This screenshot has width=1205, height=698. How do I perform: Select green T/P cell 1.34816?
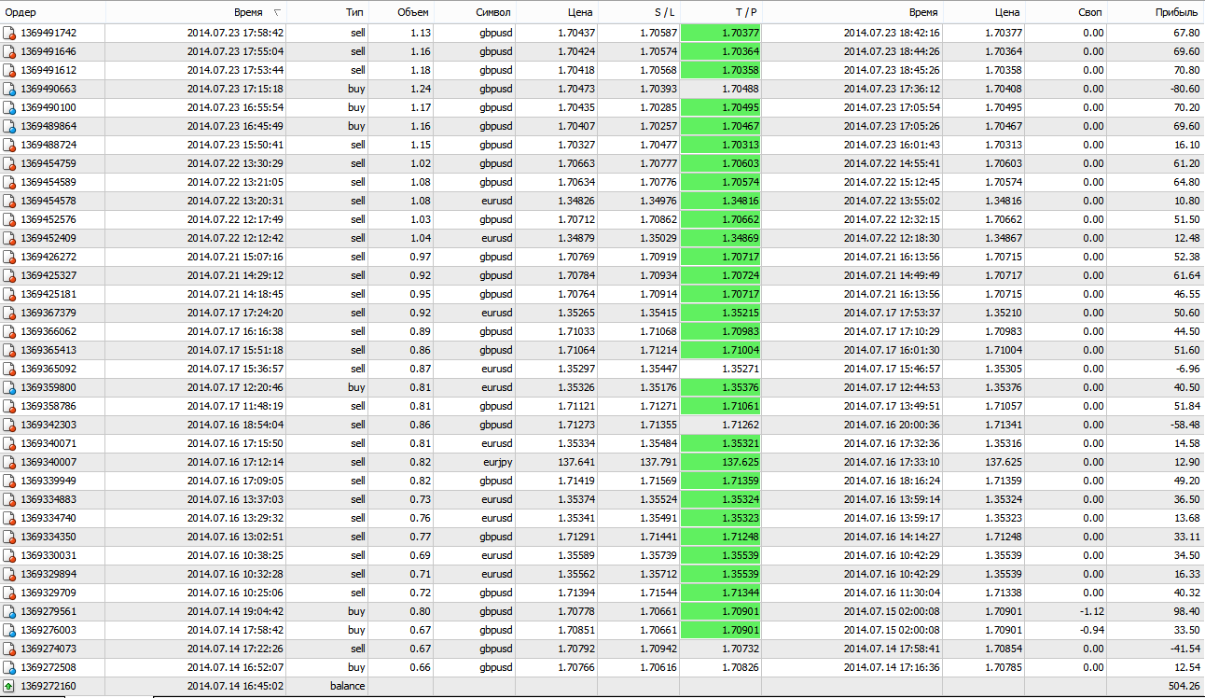click(721, 201)
